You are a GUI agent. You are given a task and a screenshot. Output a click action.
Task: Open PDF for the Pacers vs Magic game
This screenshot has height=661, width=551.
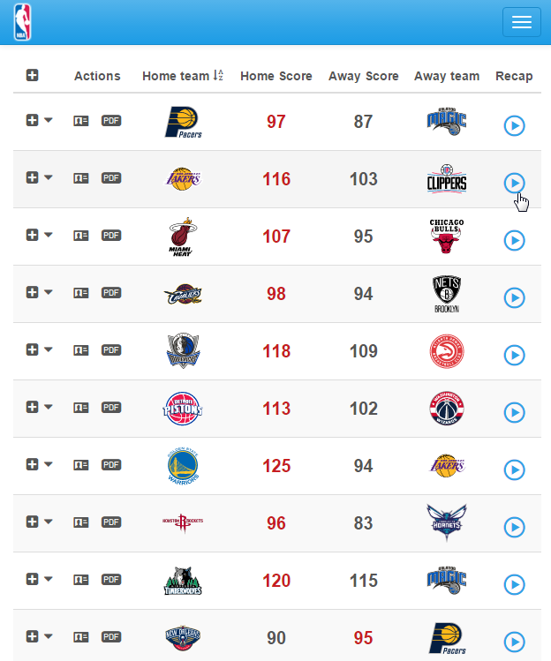pyautogui.click(x=111, y=121)
